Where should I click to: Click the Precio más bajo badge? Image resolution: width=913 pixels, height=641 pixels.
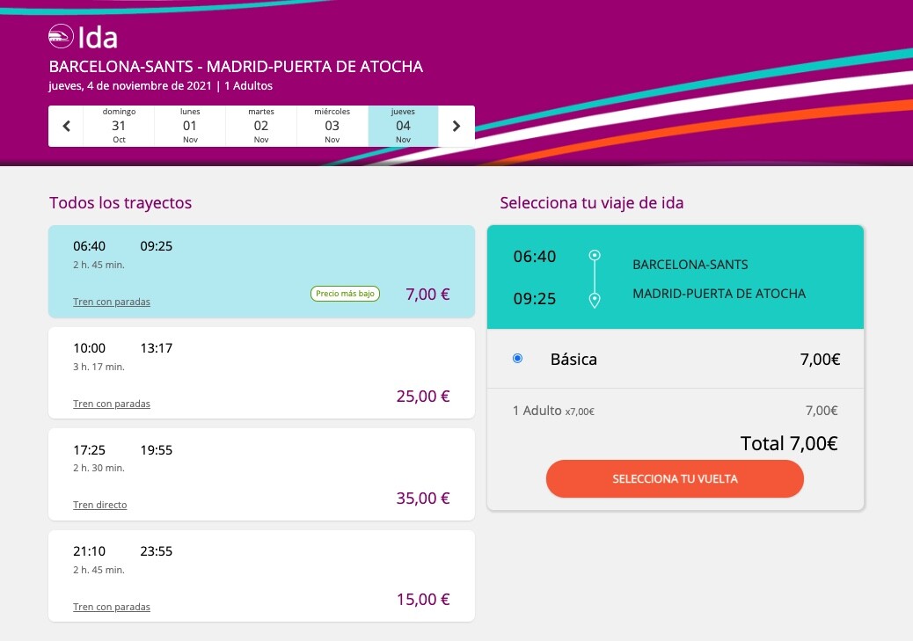(346, 294)
